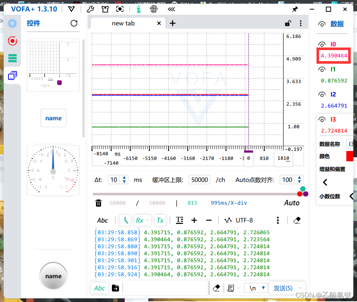The height and width of the screenshot is (302, 357).
Task: Toggle visibility of channel I0
Action: coord(322,44)
